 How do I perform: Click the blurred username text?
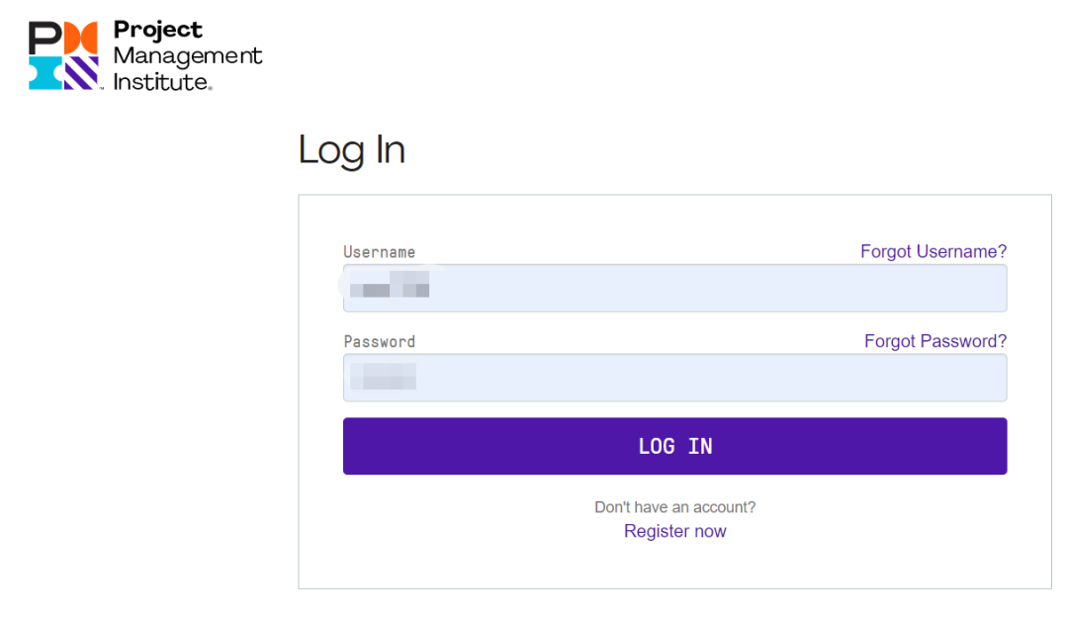click(390, 284)
